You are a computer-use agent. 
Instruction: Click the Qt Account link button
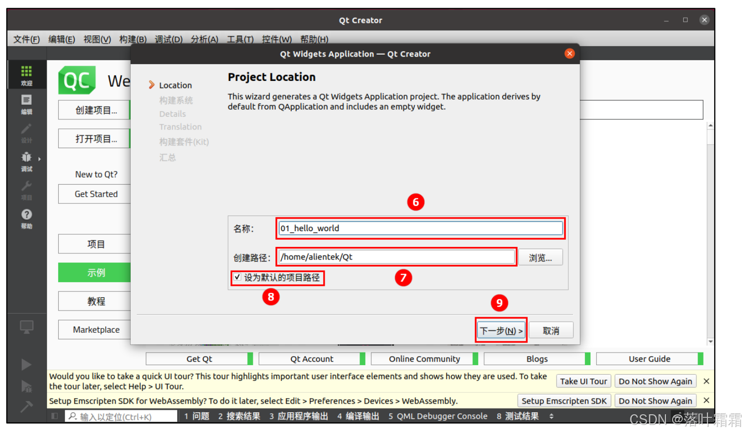312,359
